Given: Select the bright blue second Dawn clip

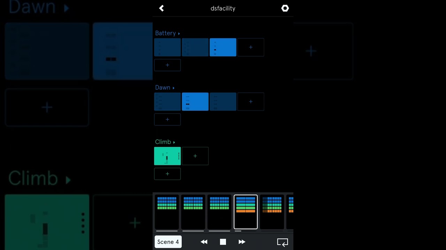Looking at the screenshot, I should pyautogui.click(x=195, y=102).
